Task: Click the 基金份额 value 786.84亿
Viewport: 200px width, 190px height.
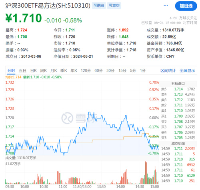Action: (x=174, y=43)
